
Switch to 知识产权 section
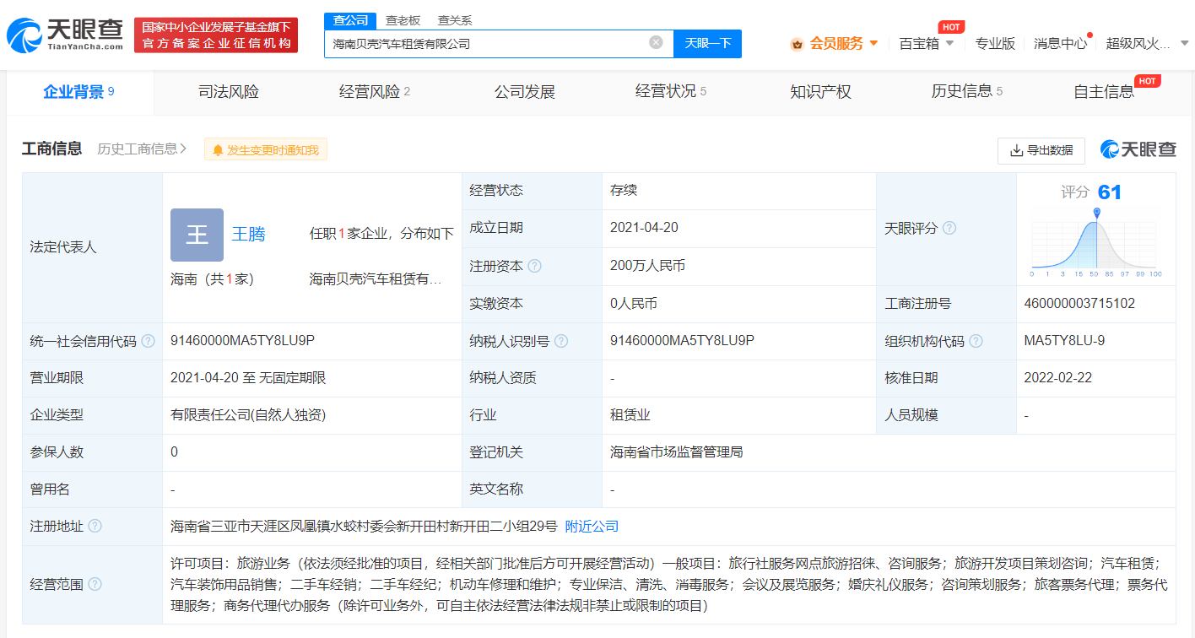[x=821, y=91]
